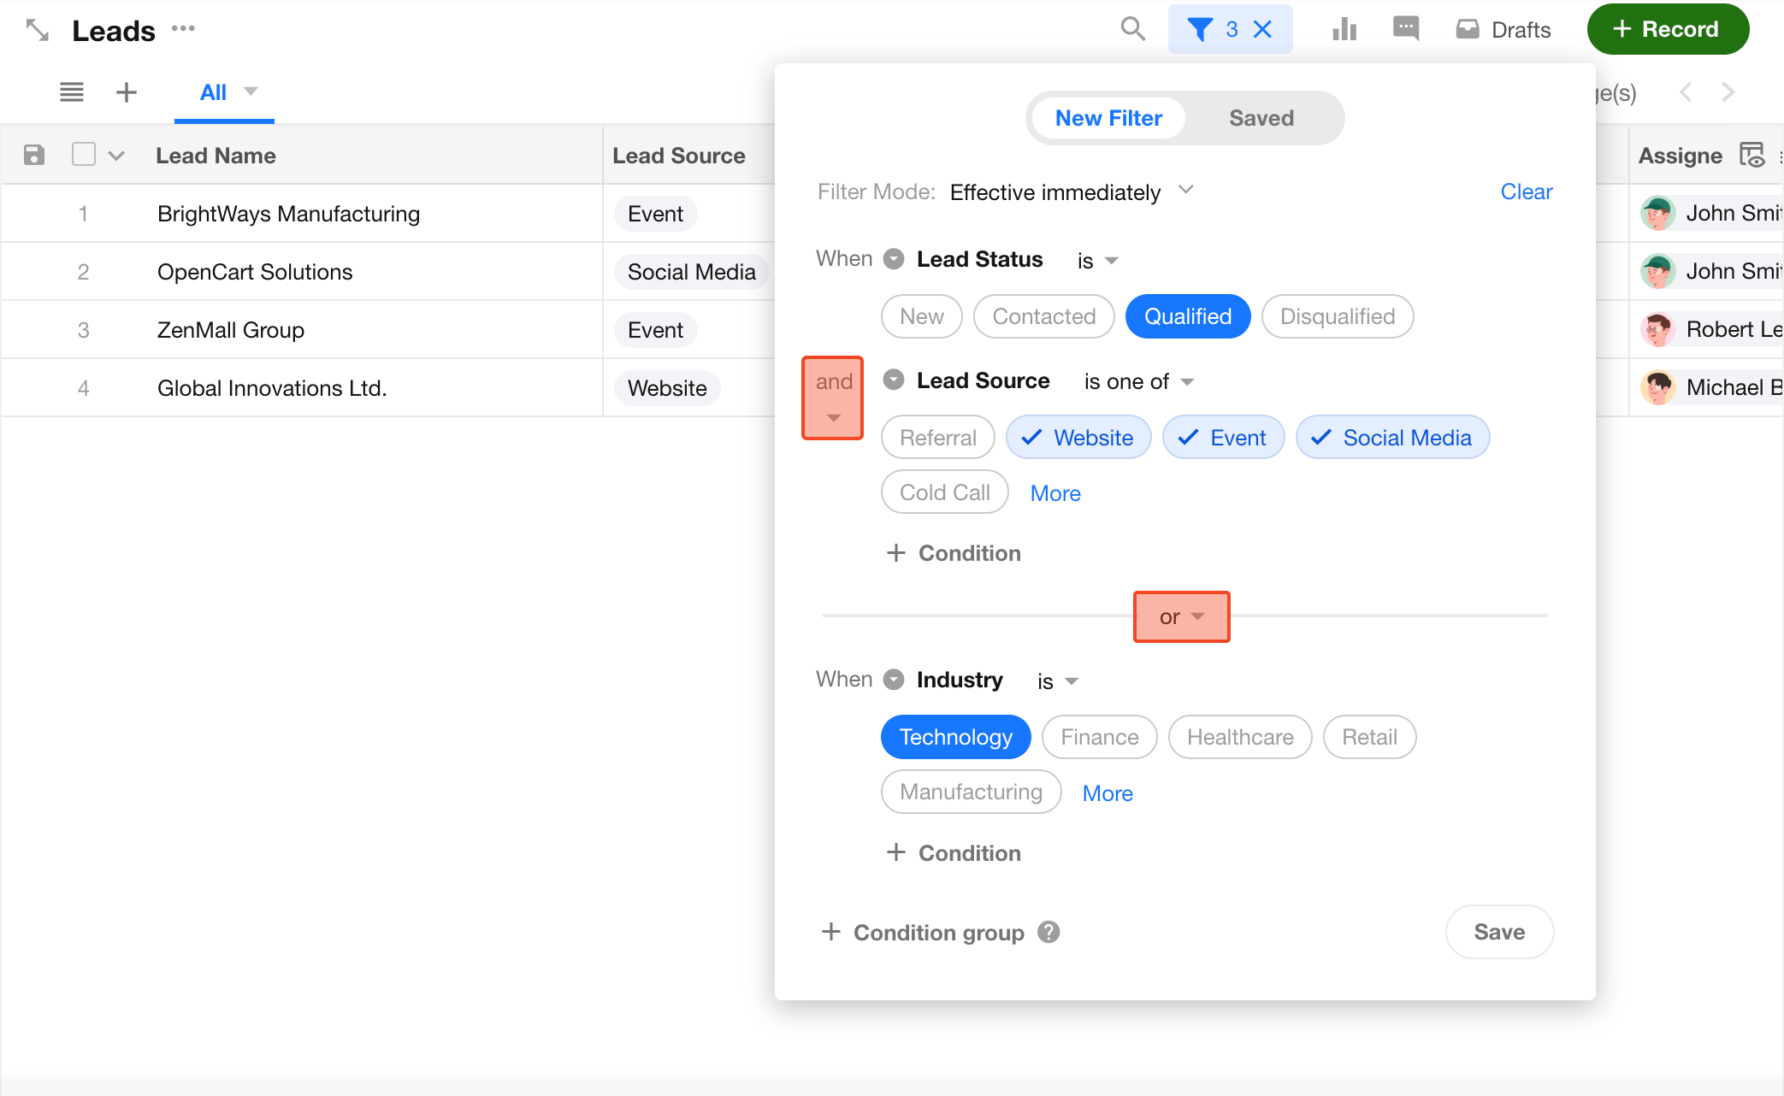Switch to the Saved filters tab
Image resolution: width=1784 pixels, height=1096 pixels.
[x=1261, y=118]
